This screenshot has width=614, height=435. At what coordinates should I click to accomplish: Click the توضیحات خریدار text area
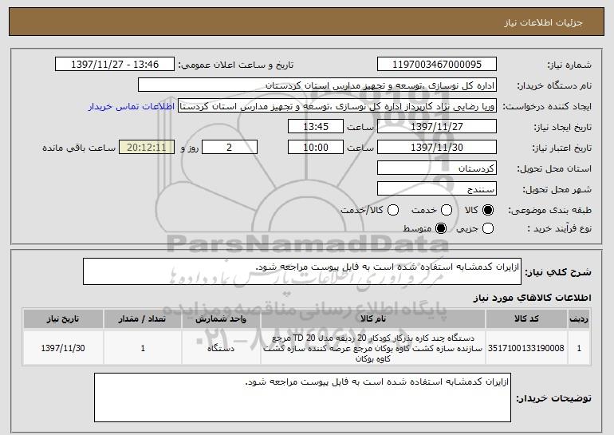(302, 397)
